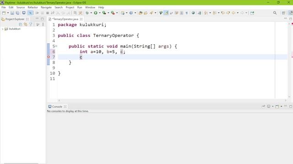
Task: Click the Coverage run icon
Action: [x=104, y=13]
